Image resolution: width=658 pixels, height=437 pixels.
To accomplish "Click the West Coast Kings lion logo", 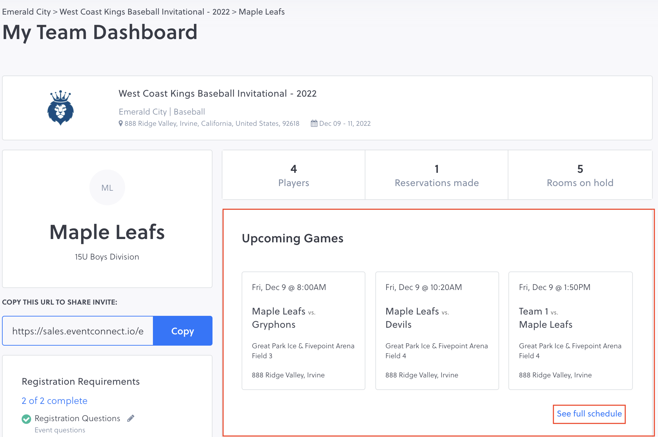I will (61, 108).
